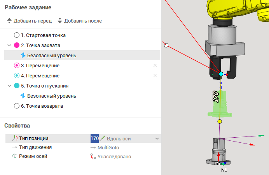This screenshot has height=175, width=269.
Task: Click the safe-level arrows icon under Точка отпускания
Action: [23, 96]
